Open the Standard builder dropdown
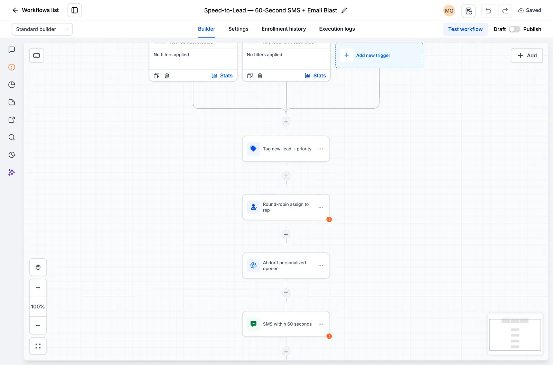Viewport: 553px width, 365px height. pos(42,29)
